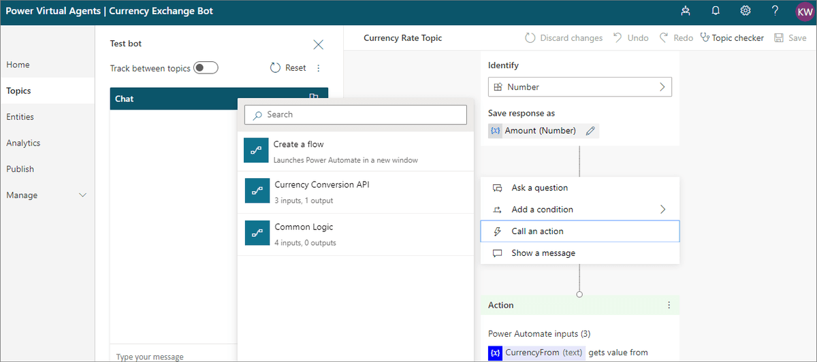The width and height of the screenshot is (817, 362).
Task: Select Common Logic flow icon
Action: tap(257, 233)
